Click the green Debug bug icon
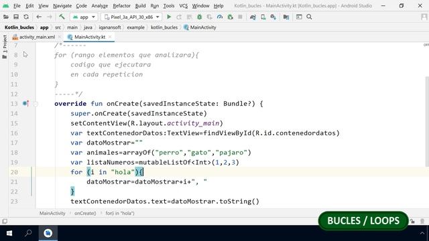 coord(200,17)
